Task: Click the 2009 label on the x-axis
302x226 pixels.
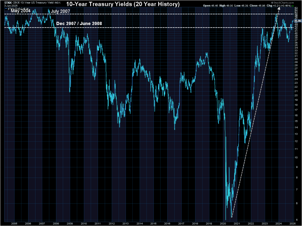Action: coord(70,223)
